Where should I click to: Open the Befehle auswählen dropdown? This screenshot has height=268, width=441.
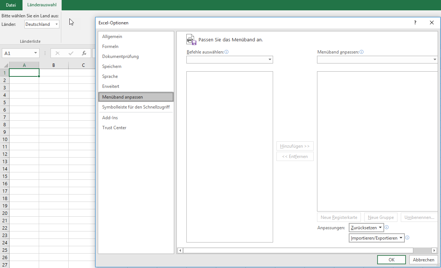coord(230,60)
